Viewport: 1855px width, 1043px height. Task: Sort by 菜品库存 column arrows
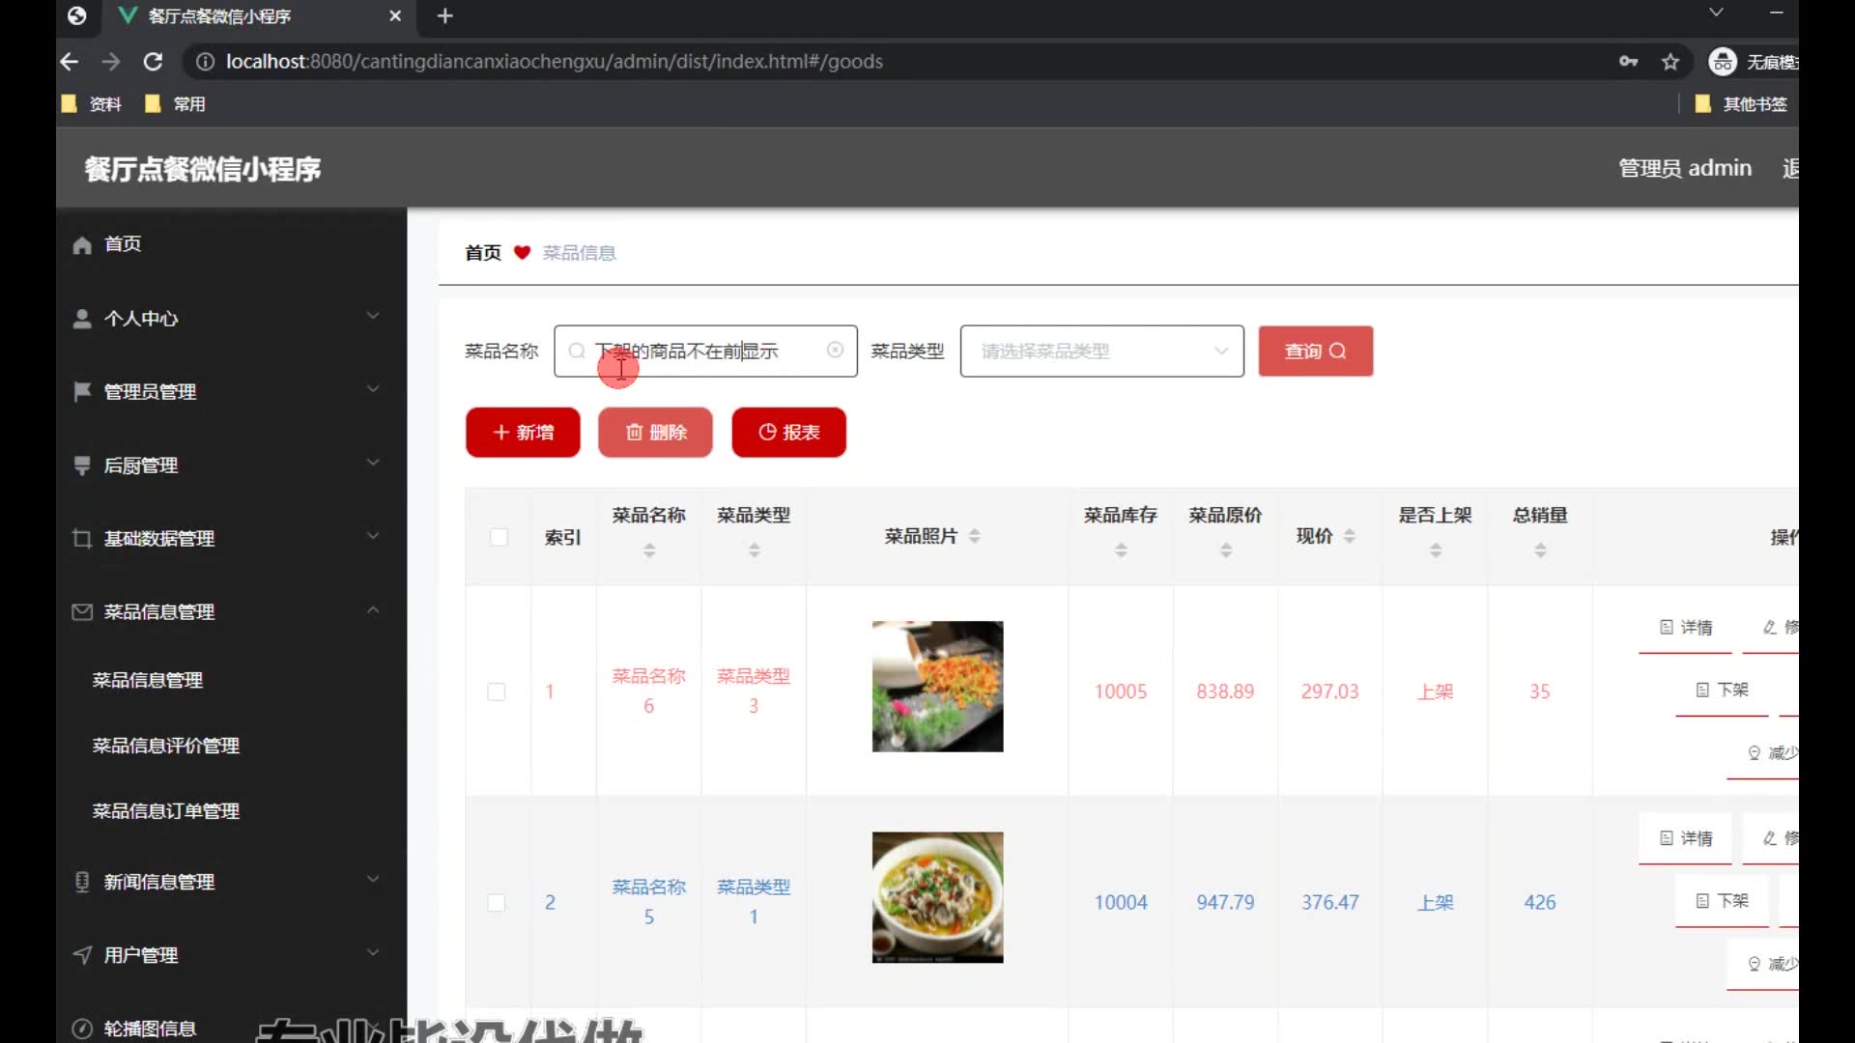point(1121,550)
